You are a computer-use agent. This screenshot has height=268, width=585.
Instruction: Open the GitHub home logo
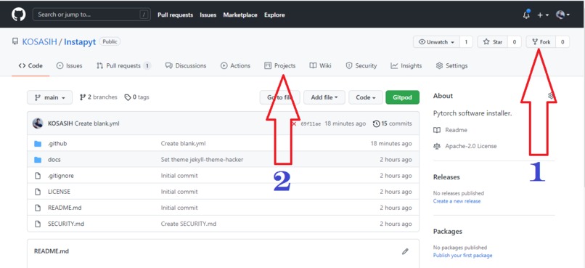click(x=18, y=15)
